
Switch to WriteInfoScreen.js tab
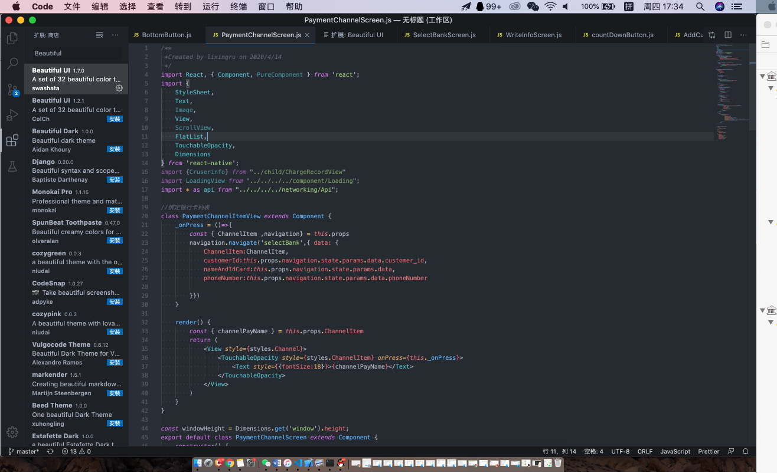click(533, 35)
